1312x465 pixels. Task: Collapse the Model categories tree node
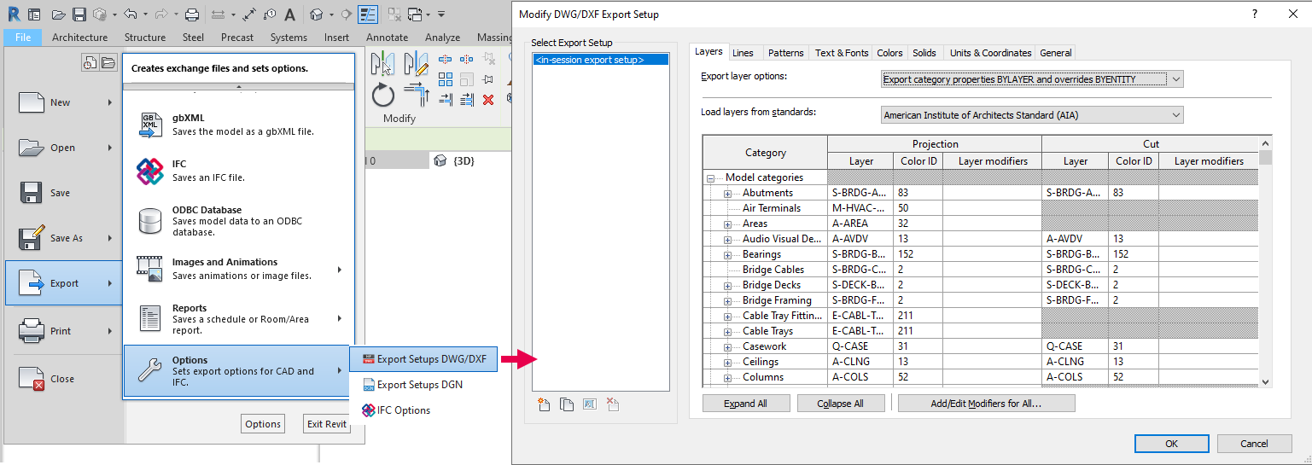(710, 178)
